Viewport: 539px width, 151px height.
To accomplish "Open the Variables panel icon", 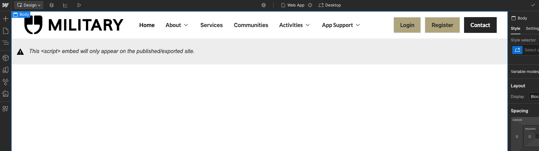I will (5, 70).
